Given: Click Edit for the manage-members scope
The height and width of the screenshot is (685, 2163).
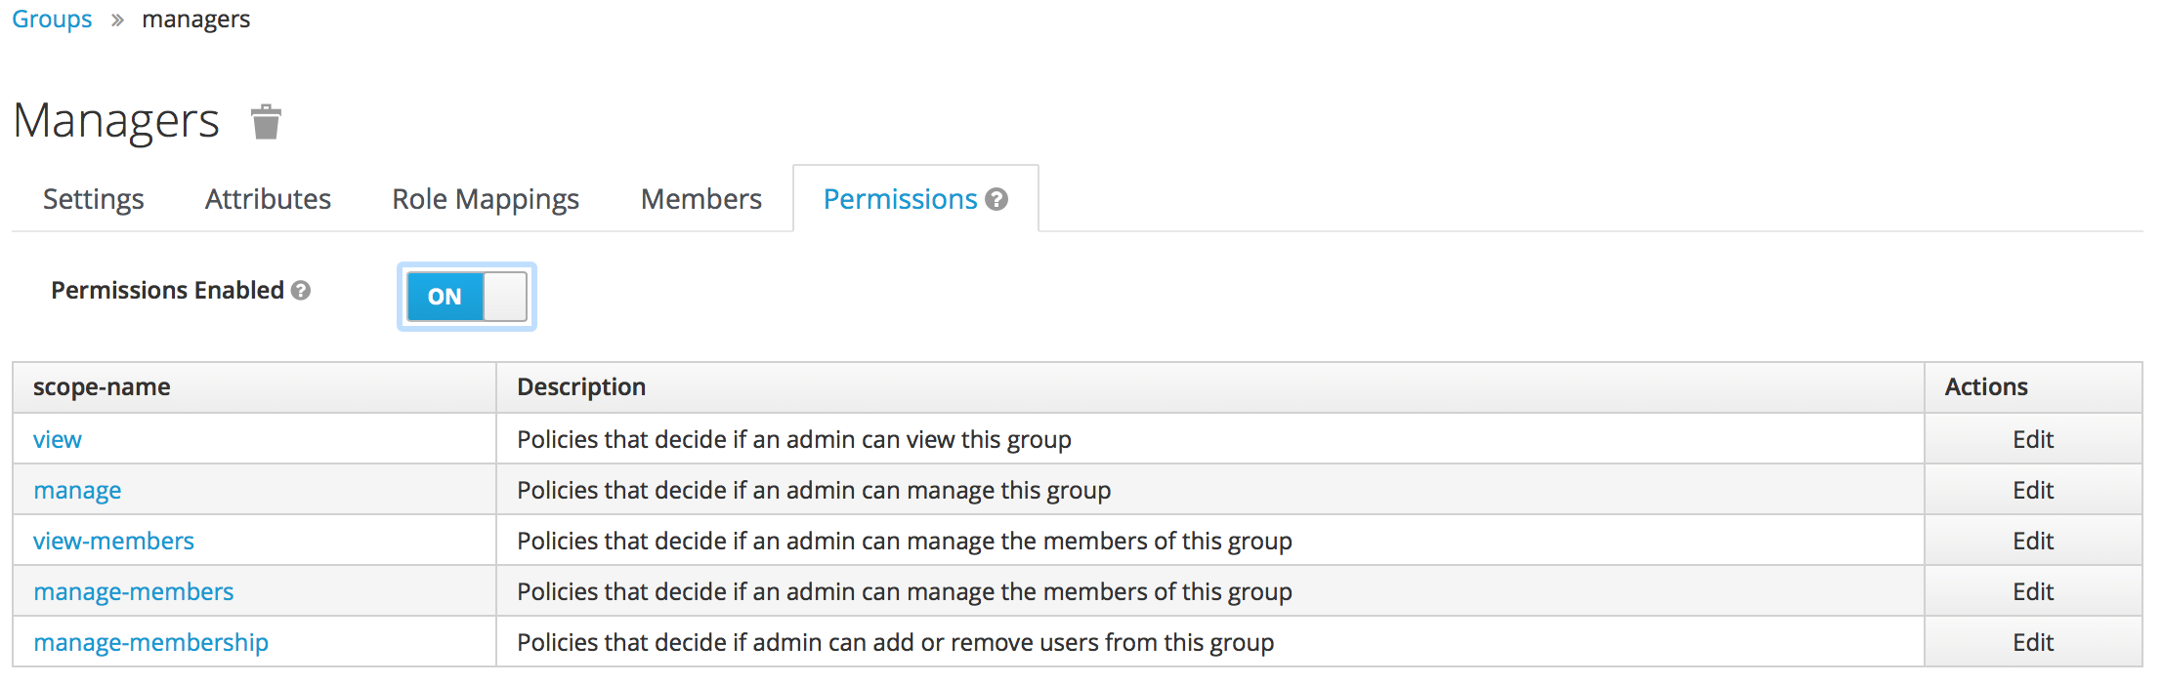Looking at the screenshot, I should tap(2032, 592).
